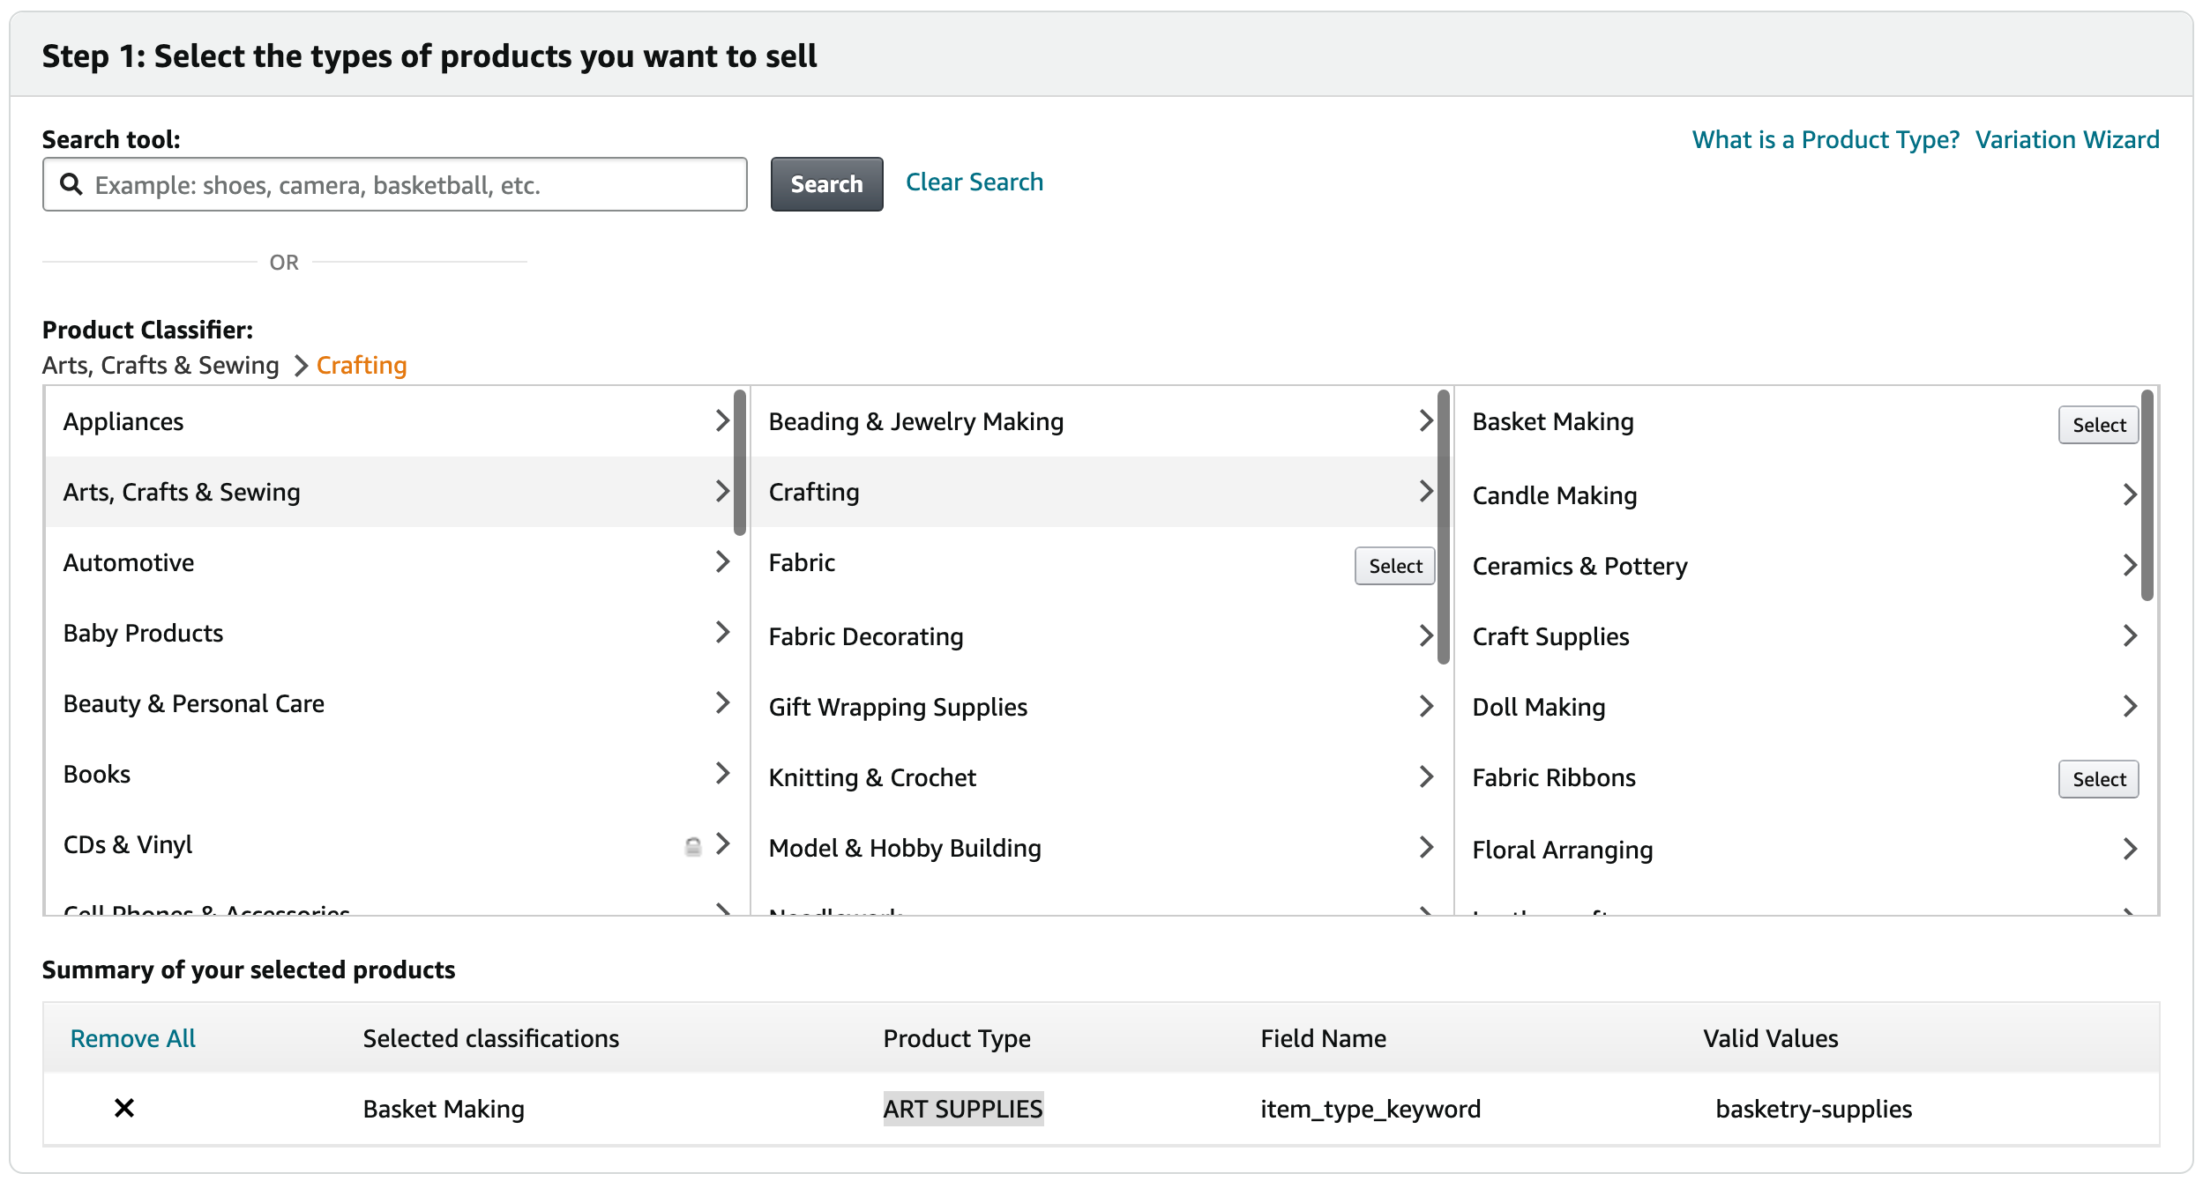Remove Basket Making with the X icon
This screenshot has width=2203, height=1181.
pyautogui.click(x=124, y=1108)
